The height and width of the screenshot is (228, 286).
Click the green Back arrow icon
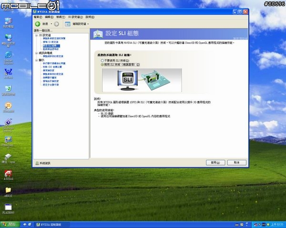coord(38,24)
